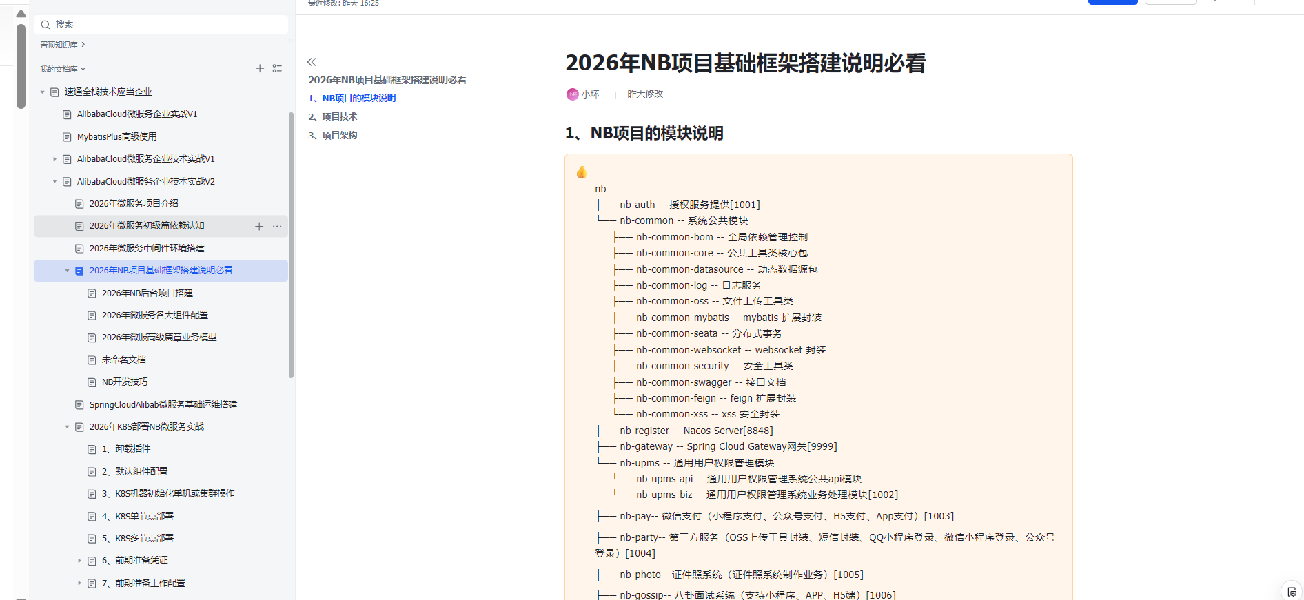Add a child under 2026年微服务初级篇依赖认知

click(x=259, y=226)
